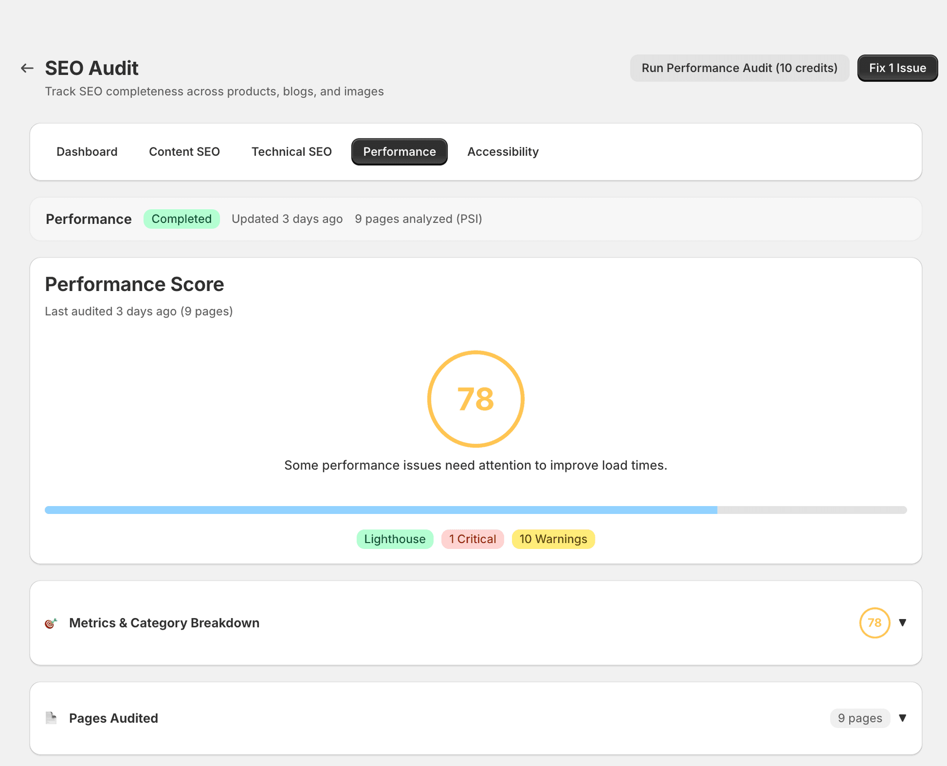Screen dimensions: 947x766
Task: Expand the Pages Audited section
Action: pos(903,718)
